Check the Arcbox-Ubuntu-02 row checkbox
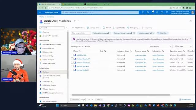This screenshot has height=110, width=196. (x=72, y=62)
